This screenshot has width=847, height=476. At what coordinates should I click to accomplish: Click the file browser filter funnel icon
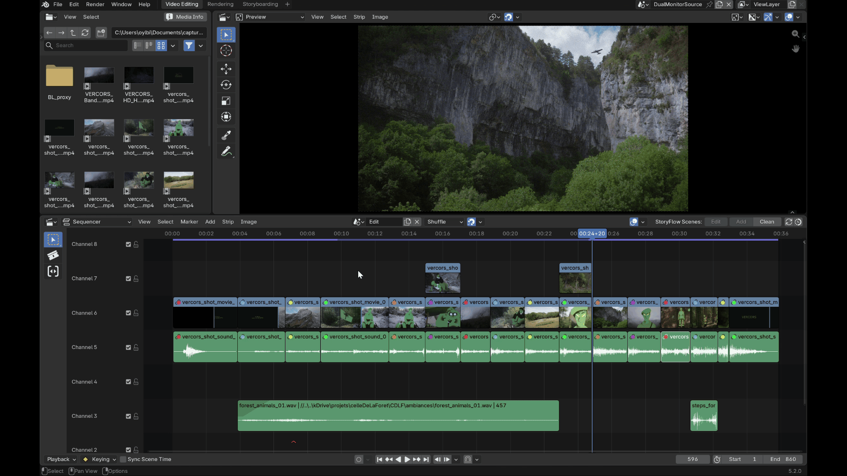coord(189,45)
